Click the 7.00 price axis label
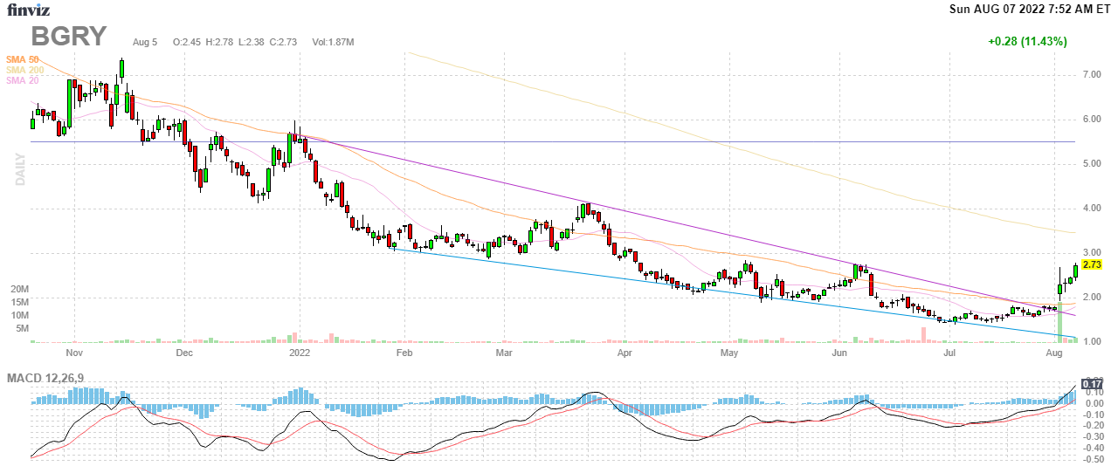 point(1091,75)
